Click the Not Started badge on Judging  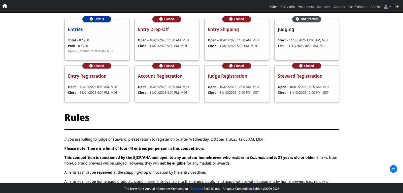click(x=307, y=19)
